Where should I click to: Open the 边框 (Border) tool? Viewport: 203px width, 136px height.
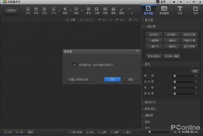tap(97, 11)
